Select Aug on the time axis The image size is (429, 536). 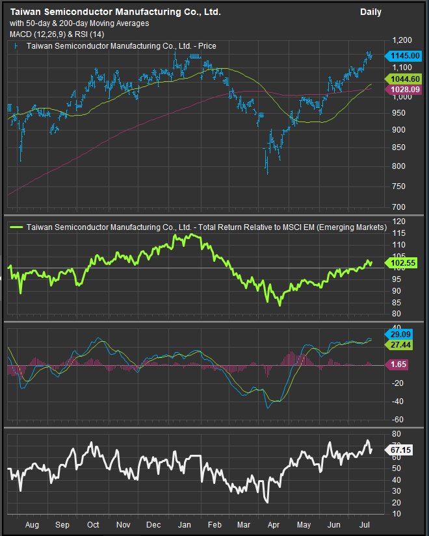pos(31,524)
